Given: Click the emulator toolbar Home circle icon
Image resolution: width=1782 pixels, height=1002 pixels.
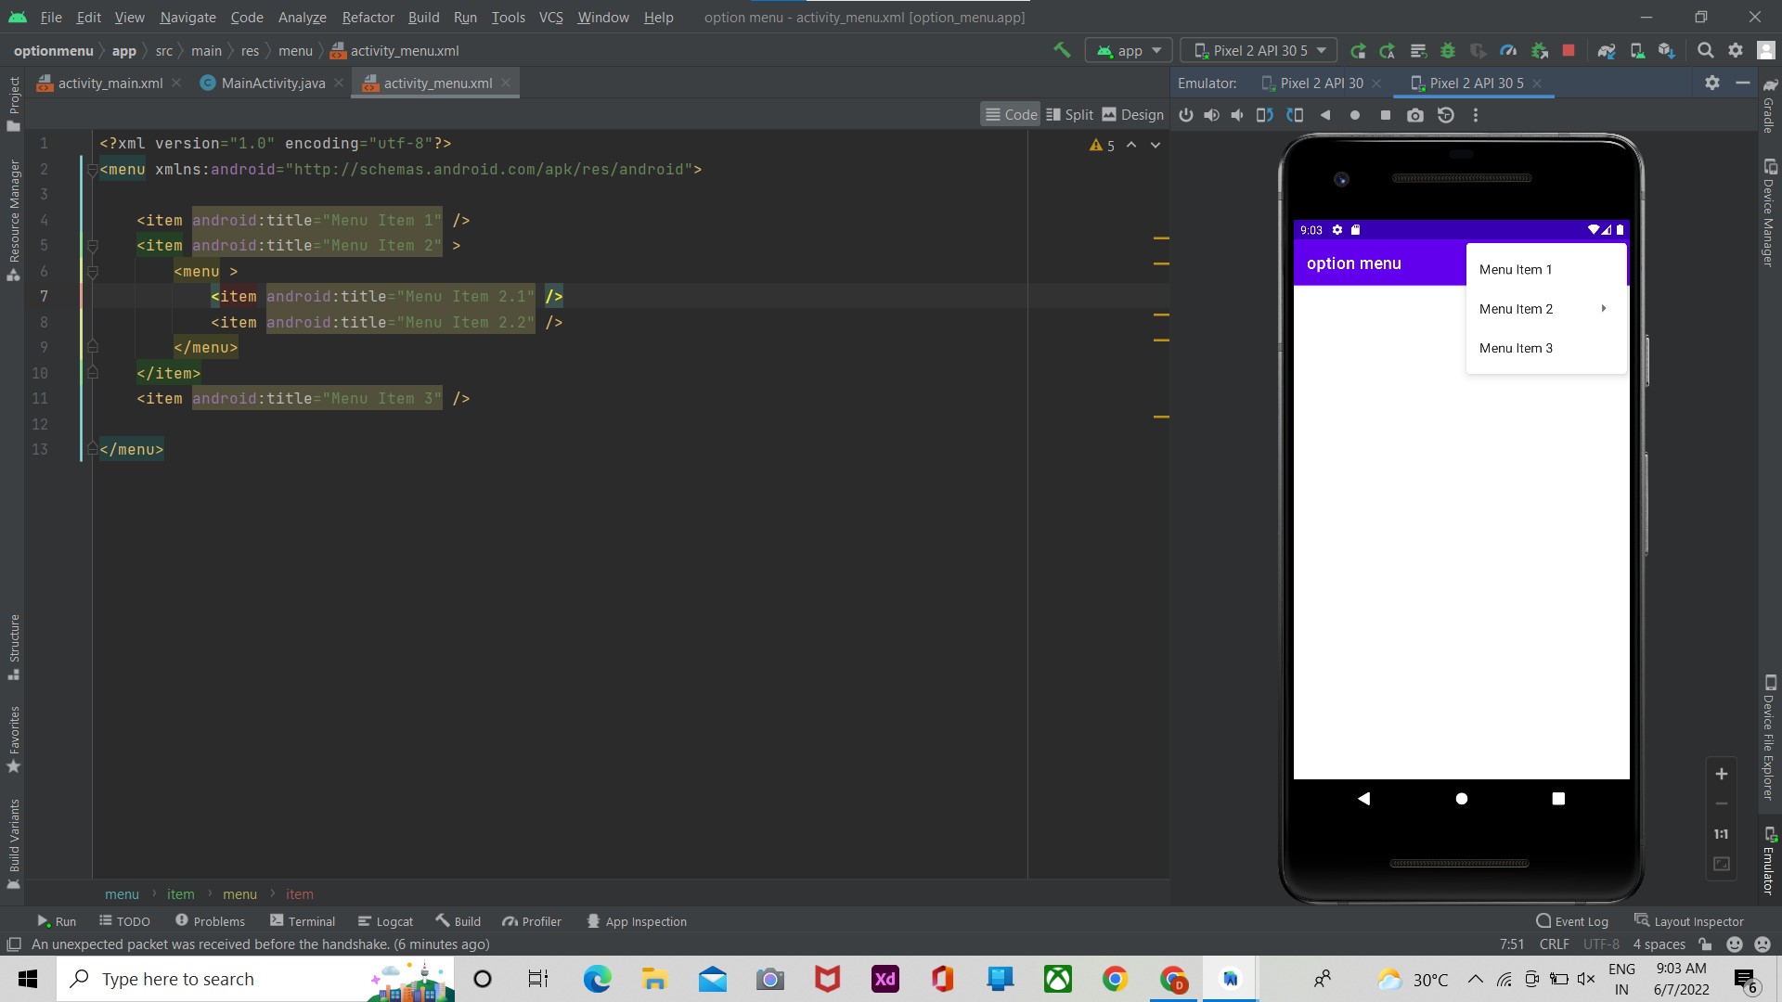Looking at the screenshot, I should click(1355, 115).
